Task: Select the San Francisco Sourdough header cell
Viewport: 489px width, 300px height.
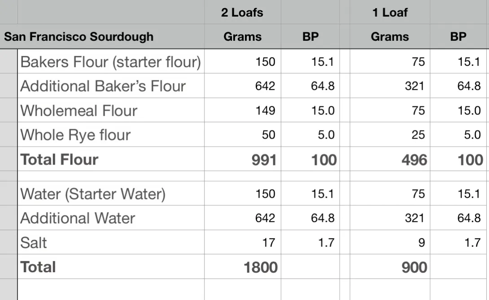Action: click(79, 36)
